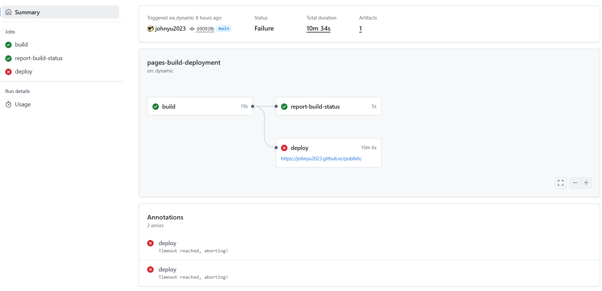This screenshot has width=602, height=291.
Task: Open the 10m 34s total duration link
Action: coord(318,29)
